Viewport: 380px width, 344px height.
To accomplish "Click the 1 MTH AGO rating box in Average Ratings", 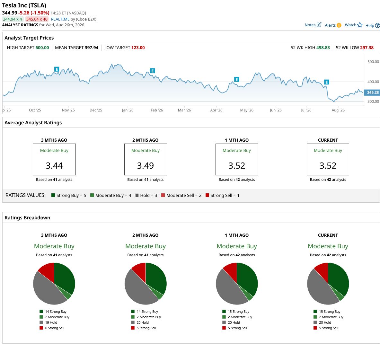I will 237,159.
